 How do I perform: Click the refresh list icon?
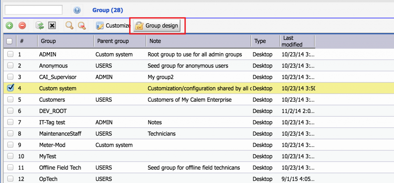[x=40, y=26]
